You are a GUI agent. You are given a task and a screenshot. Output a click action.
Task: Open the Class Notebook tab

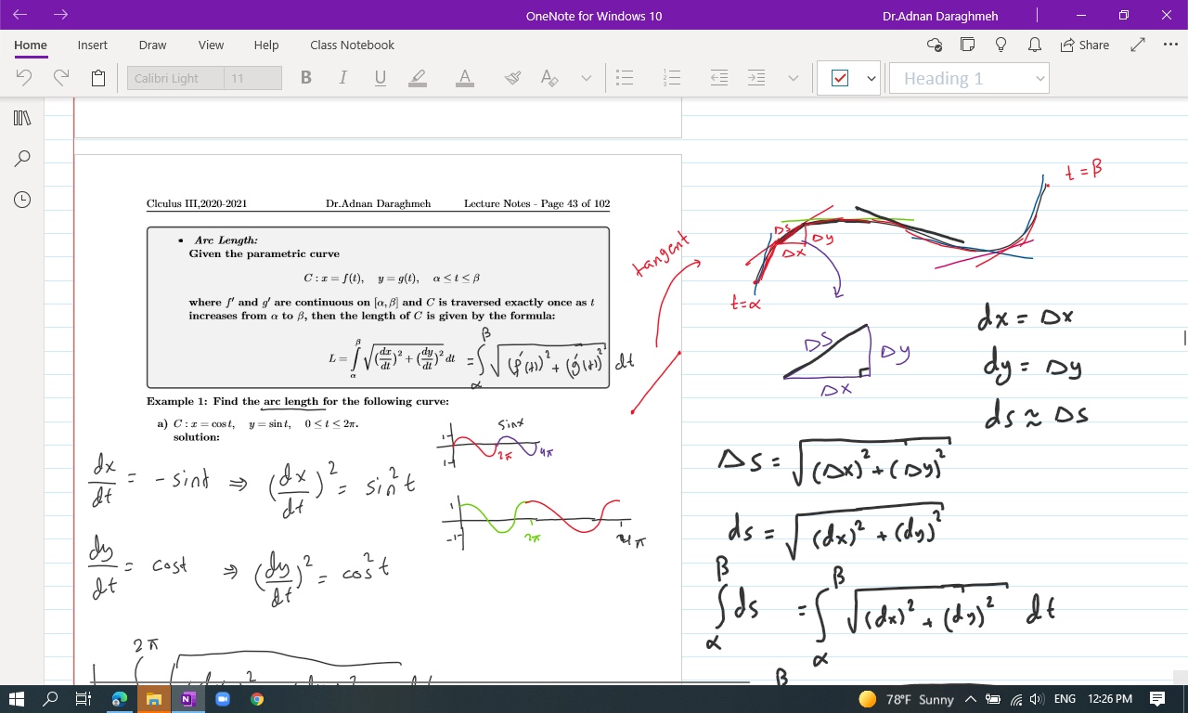point(352,45)
